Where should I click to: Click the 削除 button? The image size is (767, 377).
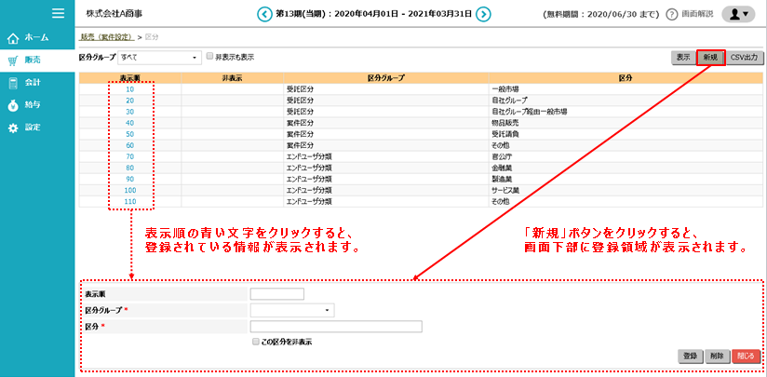718,357
